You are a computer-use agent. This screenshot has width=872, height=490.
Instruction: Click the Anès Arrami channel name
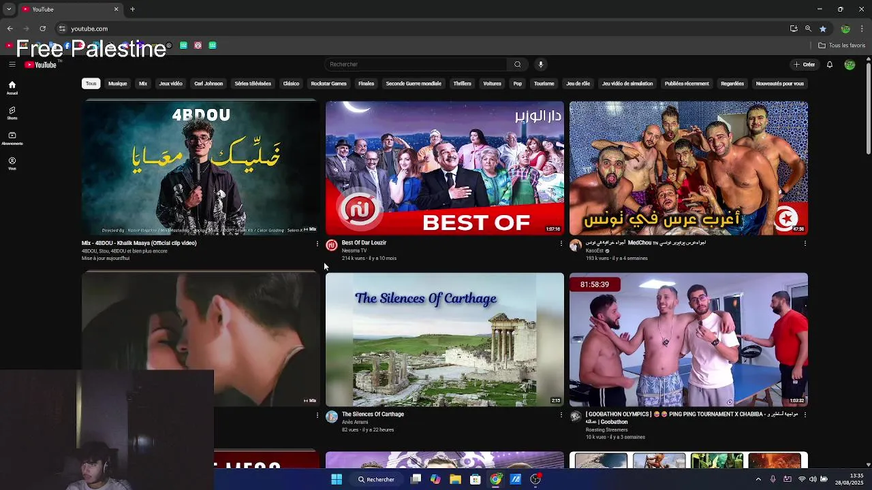click(355, 422)
